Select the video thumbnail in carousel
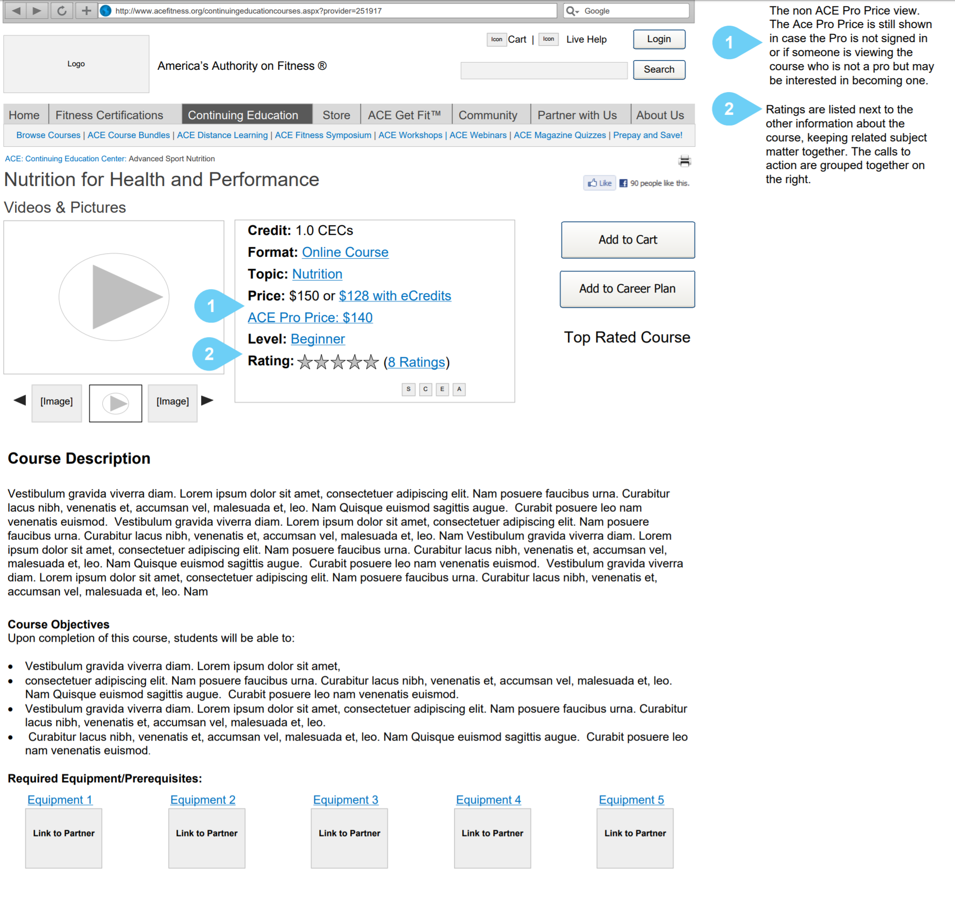Screen dimensions: 955x898 pyautogui.click(x=115, y=403)
